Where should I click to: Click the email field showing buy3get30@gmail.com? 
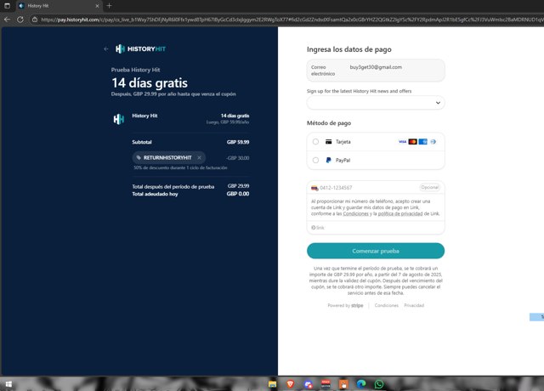[x=376, y=70]
